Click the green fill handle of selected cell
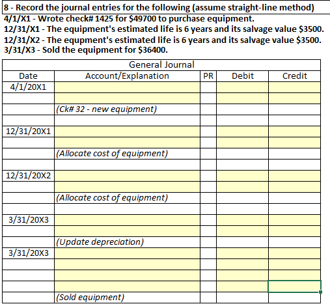Screen dimensions: 330x306 [x=320, y=292]
